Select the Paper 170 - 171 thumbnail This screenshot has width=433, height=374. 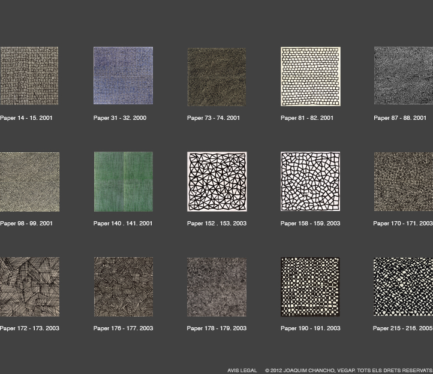[403, 182]
